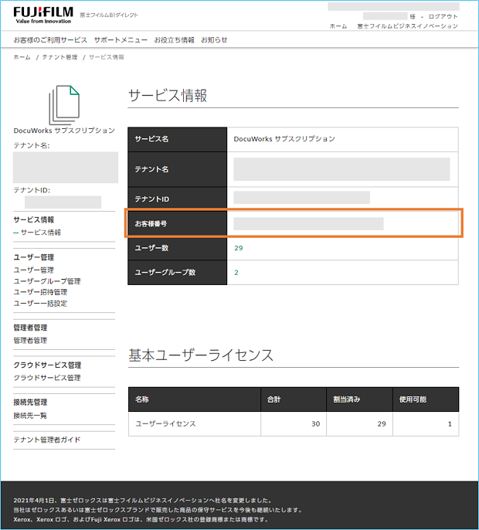The width and height of the screenshot is (479, 530).
Task: Click DocuWorks サブスクリプション service name value
Action: (x=284, y=139)
